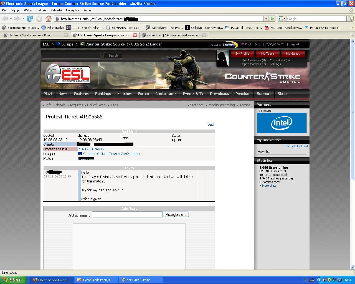Viewport: 355px width, 284px height.
Task: Close the active ESL Europe tab
Action: [x=135, y=35]
